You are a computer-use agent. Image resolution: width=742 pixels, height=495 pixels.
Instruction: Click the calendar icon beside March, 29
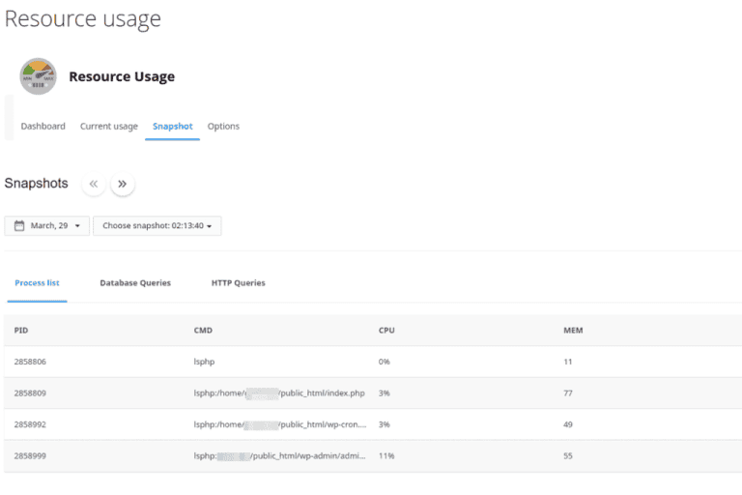[18, 225]
